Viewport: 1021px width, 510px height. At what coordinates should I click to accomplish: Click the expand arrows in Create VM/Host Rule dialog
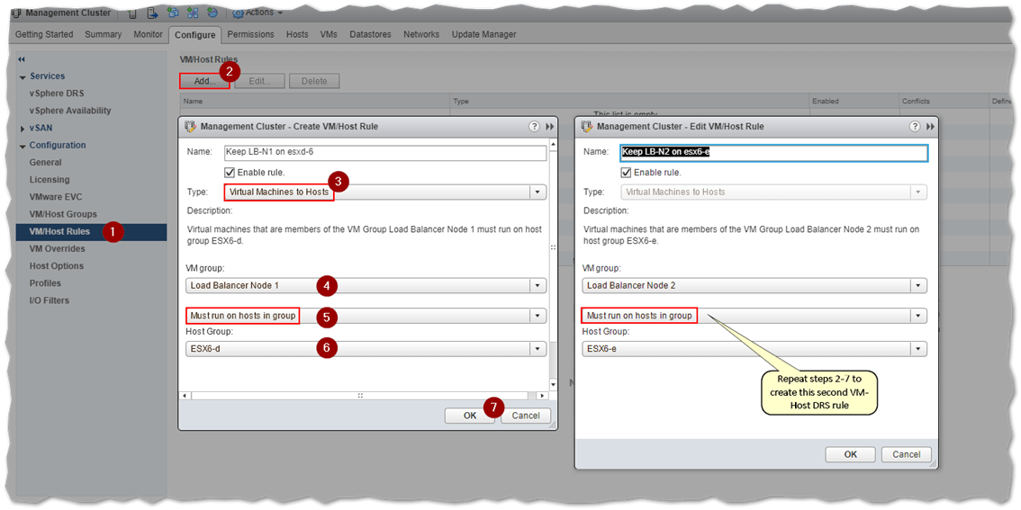point(549,126)
